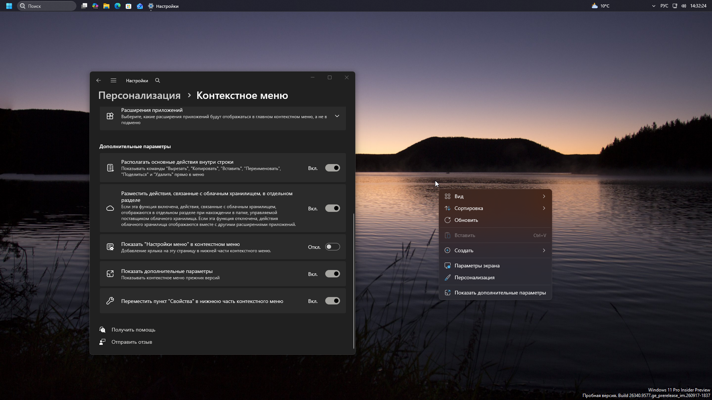Open the Сортировка submenu arrow
This screenshot has width=712, height=400.
point(544,209)
